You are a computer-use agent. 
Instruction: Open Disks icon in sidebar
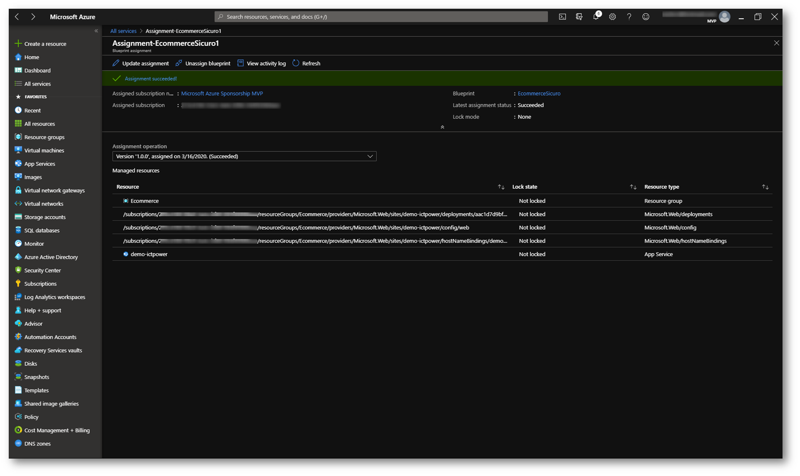[x=18, y=363]
